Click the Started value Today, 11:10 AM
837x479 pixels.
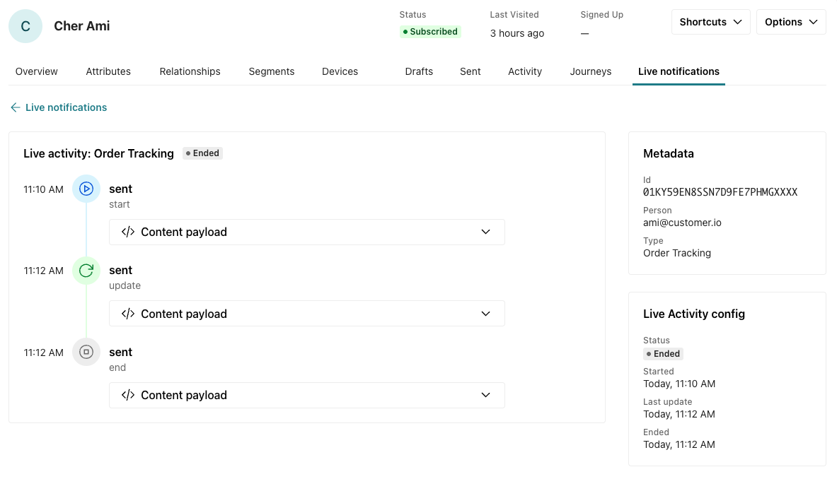tap(679, 384)
